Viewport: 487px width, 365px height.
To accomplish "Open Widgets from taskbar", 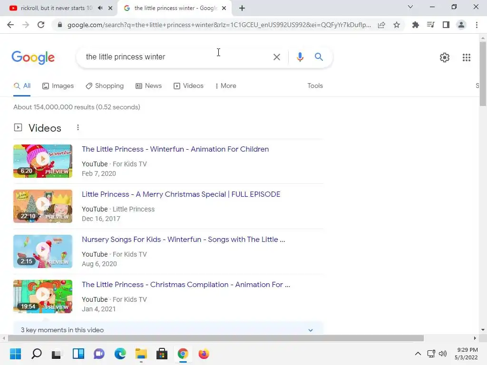I will click(78, 354).
